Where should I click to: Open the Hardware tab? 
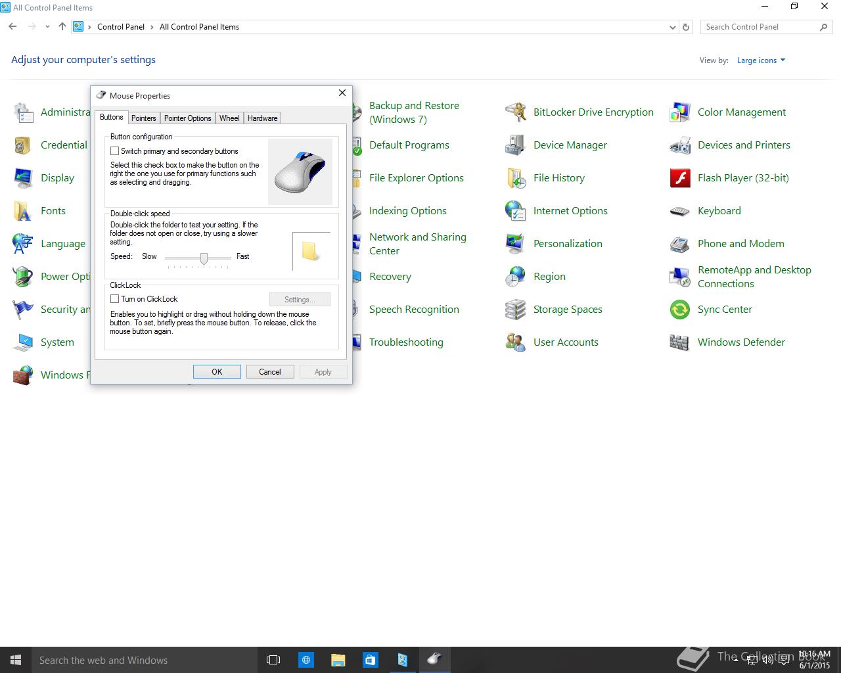point(262,118)
